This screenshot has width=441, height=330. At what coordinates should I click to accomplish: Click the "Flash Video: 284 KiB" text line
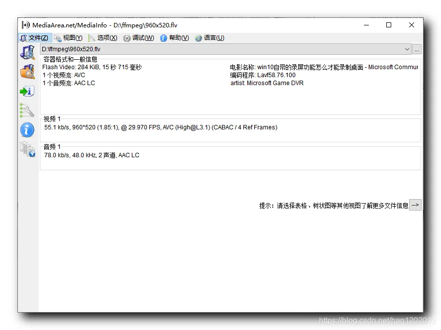[92, 67]
